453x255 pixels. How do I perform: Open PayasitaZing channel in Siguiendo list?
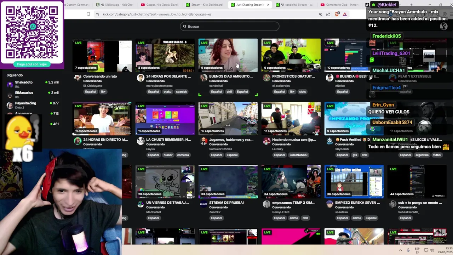point(33,105)
